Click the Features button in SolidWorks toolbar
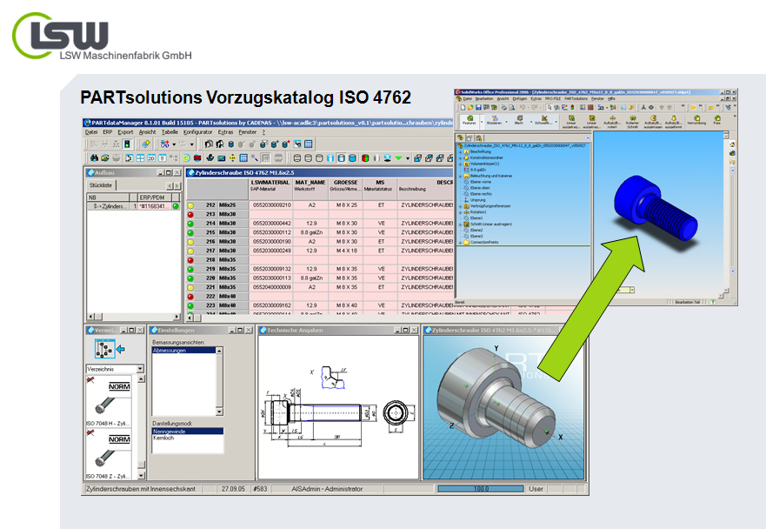Screen dimensions: 766x529 click(x=470, y=119)
